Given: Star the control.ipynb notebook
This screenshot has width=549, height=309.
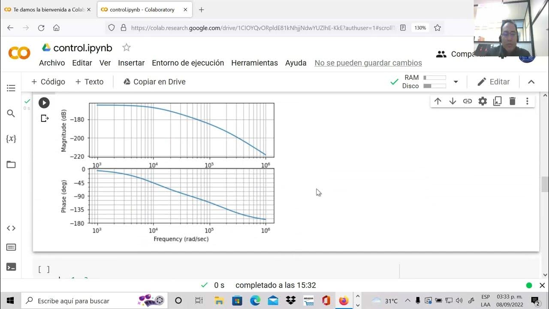Looking at the screenshot, I should pyautogui.click(x=126, y=48).
